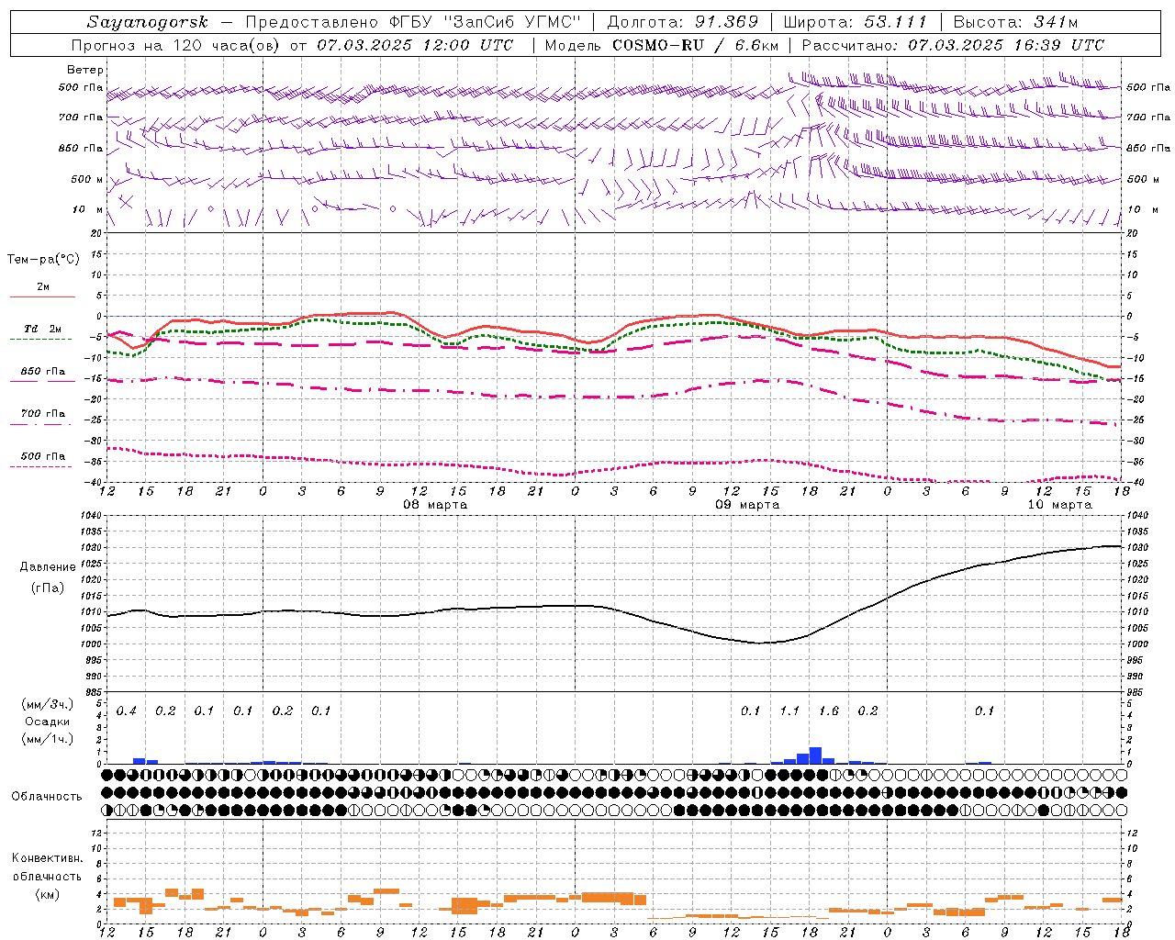The width and height of the screenshot is (1175, 940).
Task: Click the "0.4" precipitation total value
Action: pos(127,711)
